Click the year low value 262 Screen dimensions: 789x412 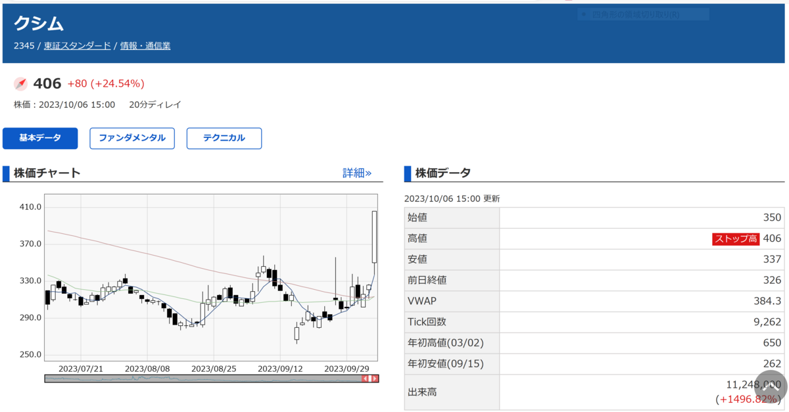(x=773, y=364)
